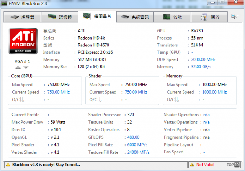Click the OpenGL v 2.1 value
Screen dimensions: 245x171
point(55,137)
